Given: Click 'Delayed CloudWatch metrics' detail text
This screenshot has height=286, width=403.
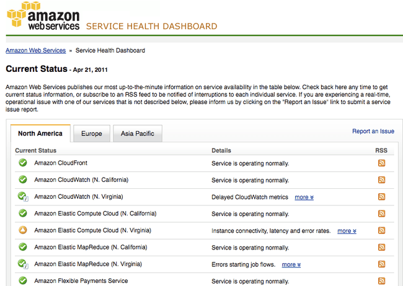Looking at the screenshot, I should 250,197.
